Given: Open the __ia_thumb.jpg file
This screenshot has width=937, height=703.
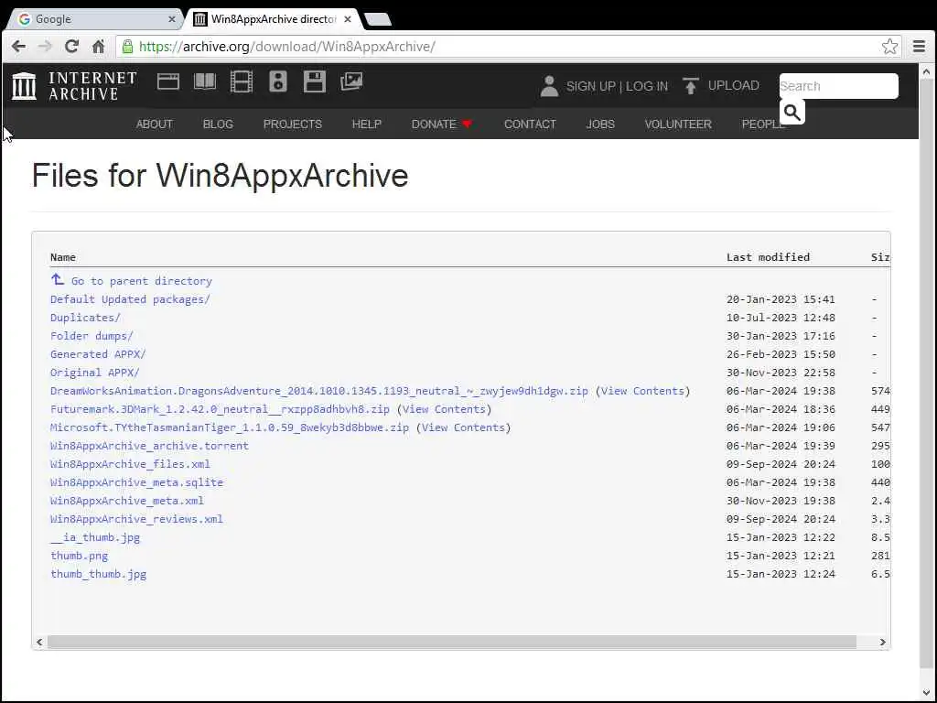Looking at the screenshot, I should pyautogui.click(x=95, y=537).
